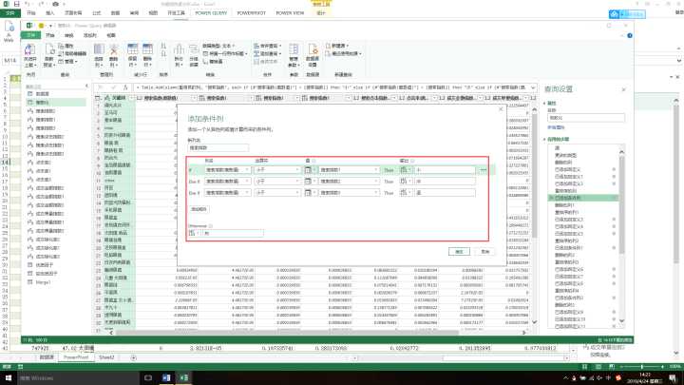The width and height of the screenshot is (684, 385).
Task: Expand value dropdown in third condition row
Action: [x=373, y=192]
